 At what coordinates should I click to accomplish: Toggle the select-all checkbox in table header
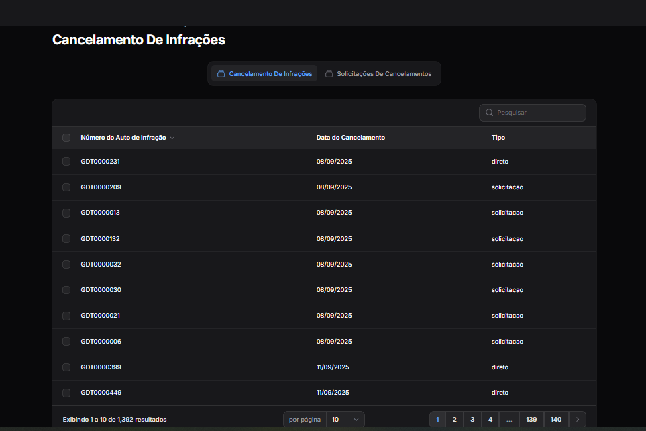66,138
